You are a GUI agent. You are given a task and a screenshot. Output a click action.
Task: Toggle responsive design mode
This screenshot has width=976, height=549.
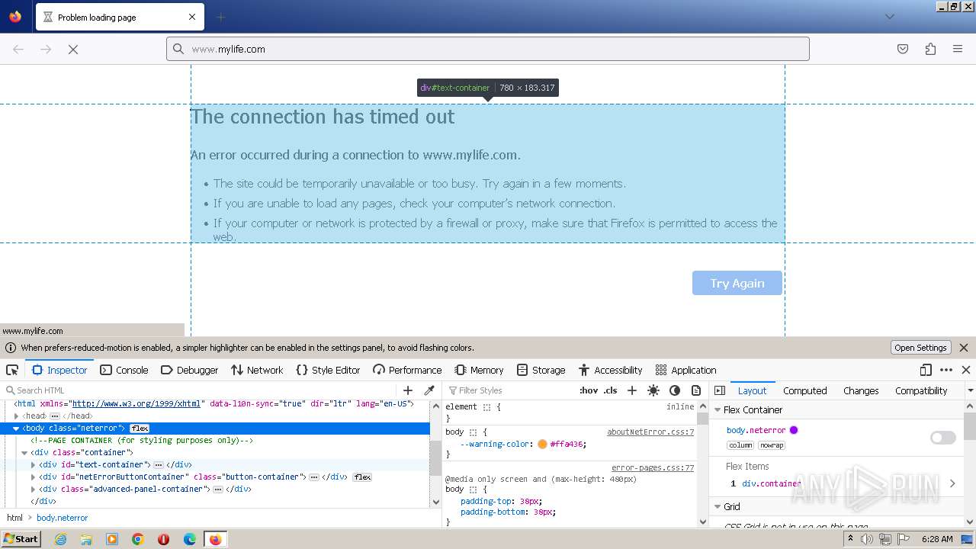(x=926, y=370)
